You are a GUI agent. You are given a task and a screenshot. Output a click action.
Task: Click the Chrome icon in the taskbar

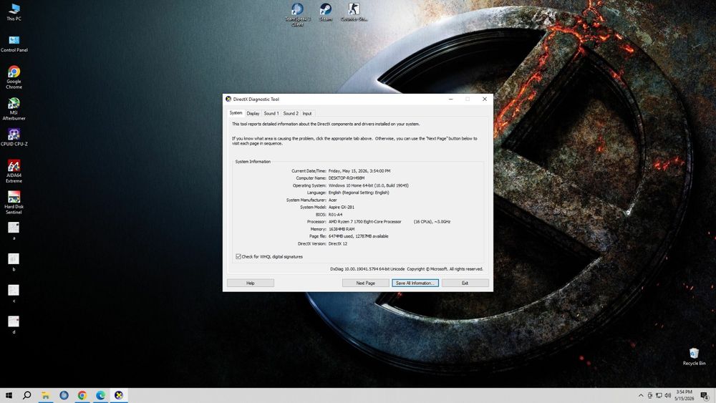pos(82,395)
